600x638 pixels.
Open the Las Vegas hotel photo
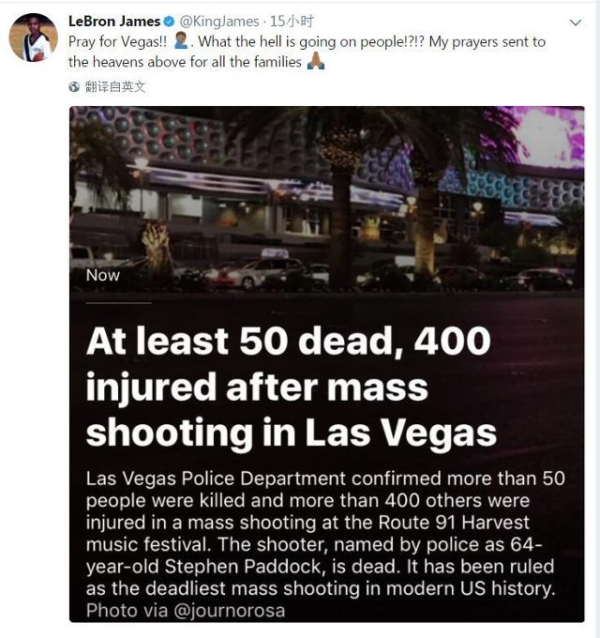[x=327, y=199]
